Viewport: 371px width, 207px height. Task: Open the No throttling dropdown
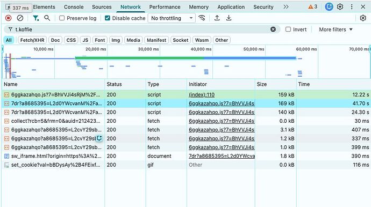pos(172,18)
